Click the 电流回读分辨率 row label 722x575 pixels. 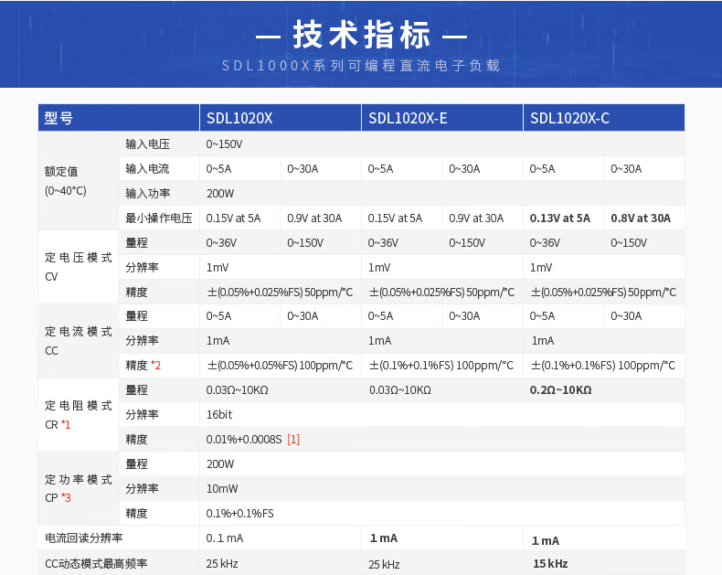point(83,538)
